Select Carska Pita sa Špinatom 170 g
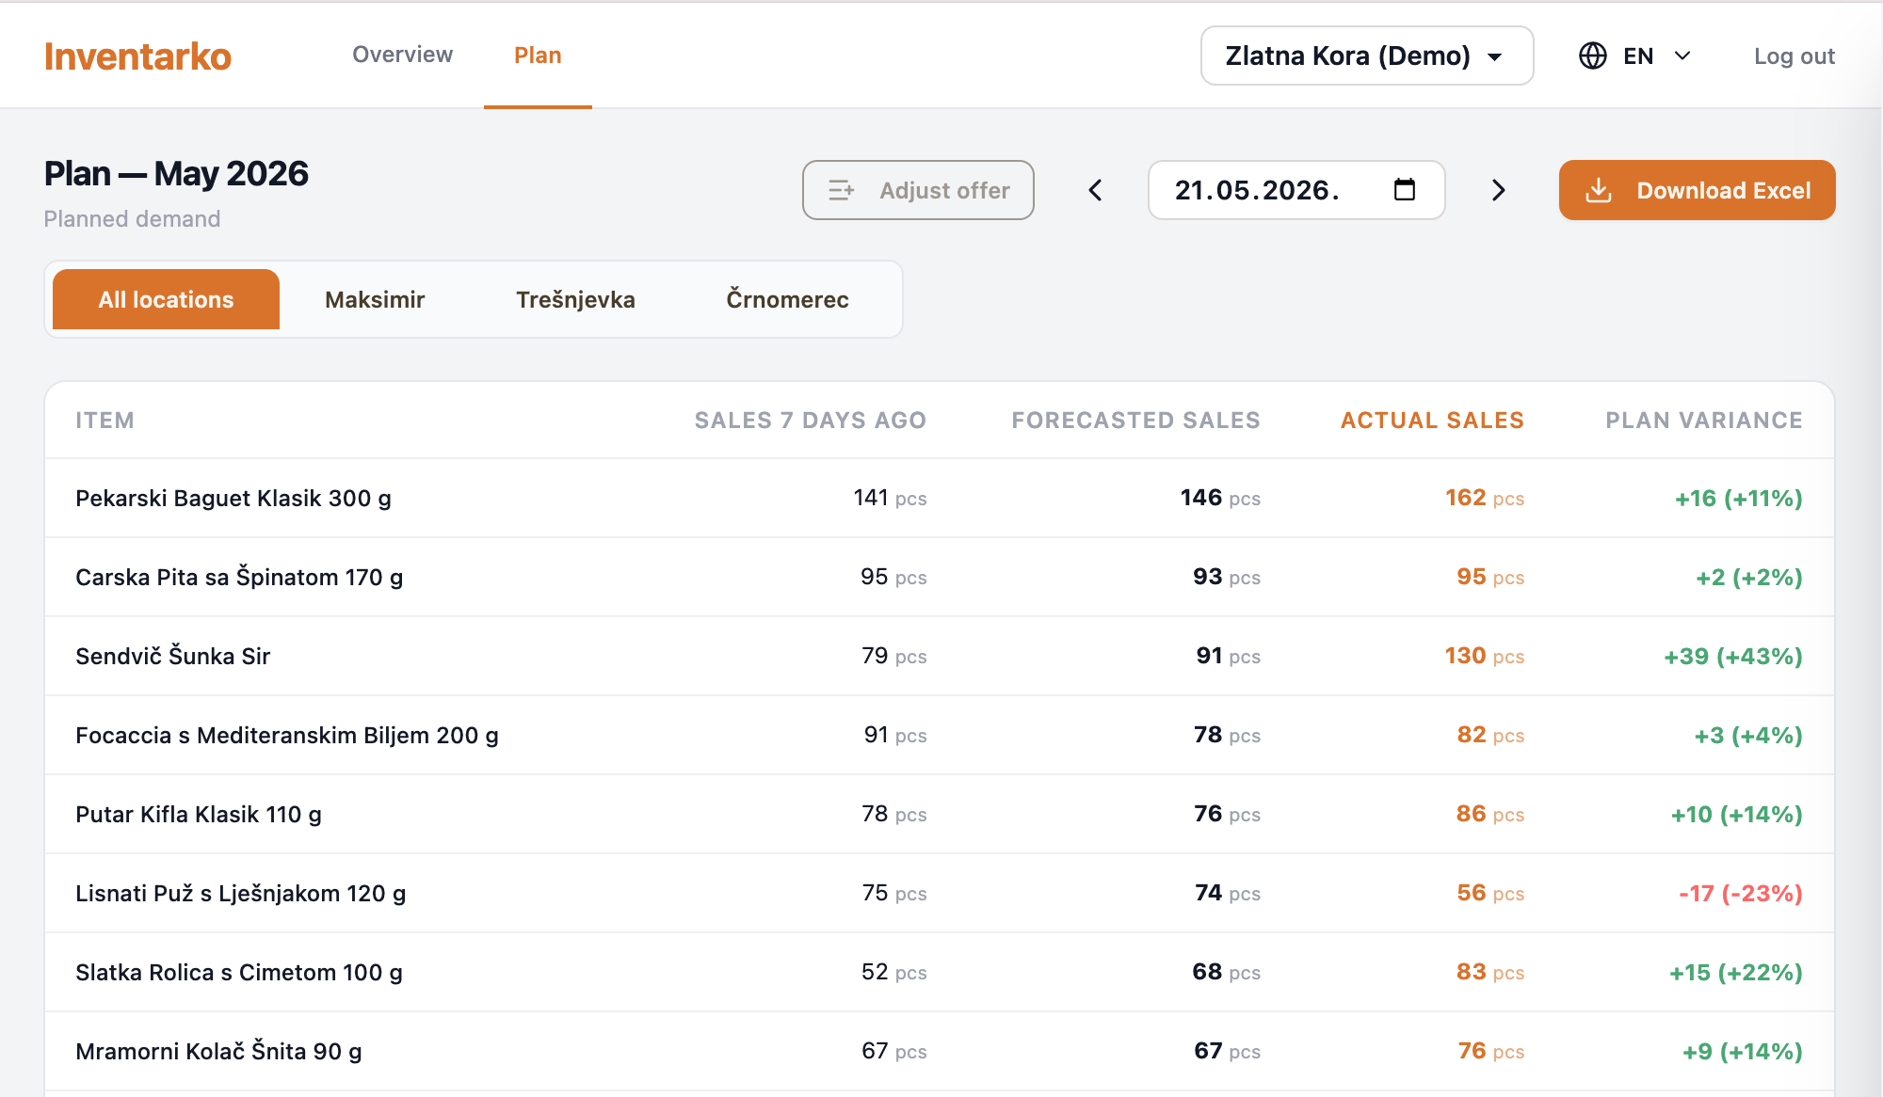This screenshot has height=1097, width=1883. click(x=239, y=577)
